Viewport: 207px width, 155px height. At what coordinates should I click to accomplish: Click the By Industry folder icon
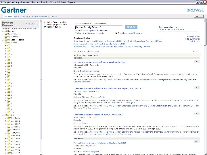[x=6, y=37]
